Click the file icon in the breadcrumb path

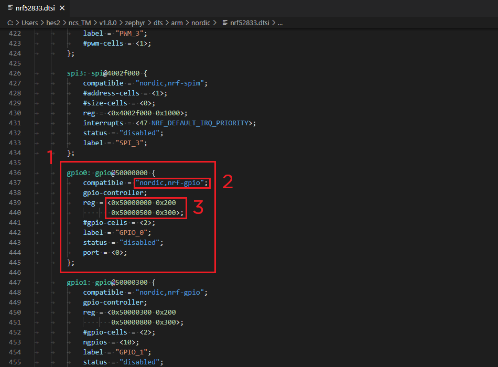(x=225, y=23)
